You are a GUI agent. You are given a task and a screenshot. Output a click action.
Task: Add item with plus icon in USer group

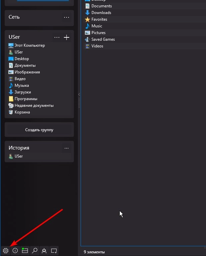point(67,37)
